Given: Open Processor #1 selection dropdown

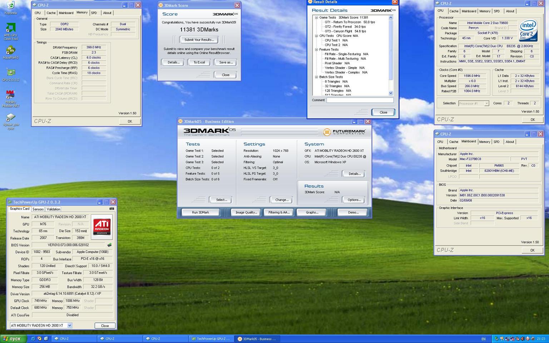Looking at the screenshot, I should pos(486,103).
